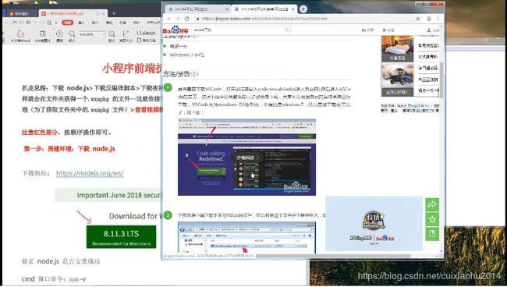The image size is (507, 287).
Task: Click the continuous page view option in WPS
Action: click(x=146, y=40)
